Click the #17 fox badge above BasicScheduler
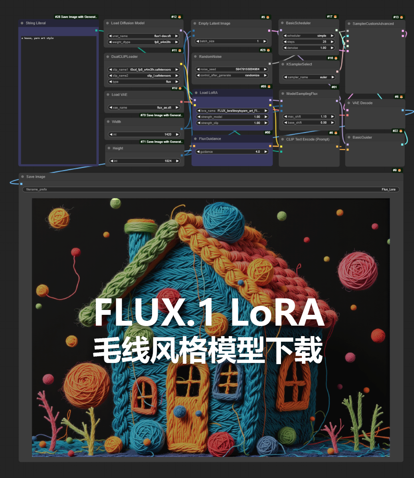This screenshot has width=414, height=478. [332, 17]
